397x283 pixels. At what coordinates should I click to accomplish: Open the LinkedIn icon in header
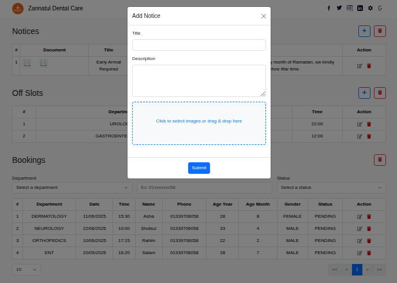tap(360, 8)
